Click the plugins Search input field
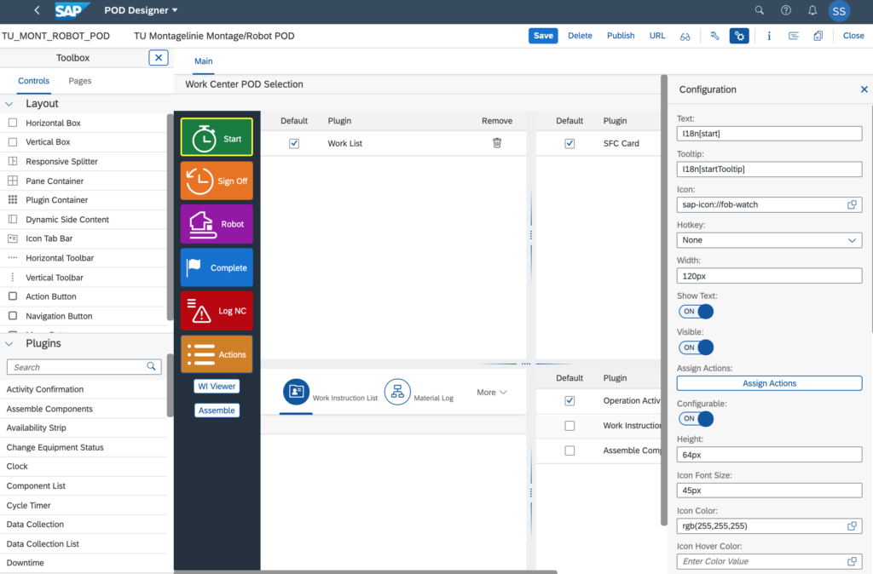Viewport: 873px width, 574px height. (77, 367)
